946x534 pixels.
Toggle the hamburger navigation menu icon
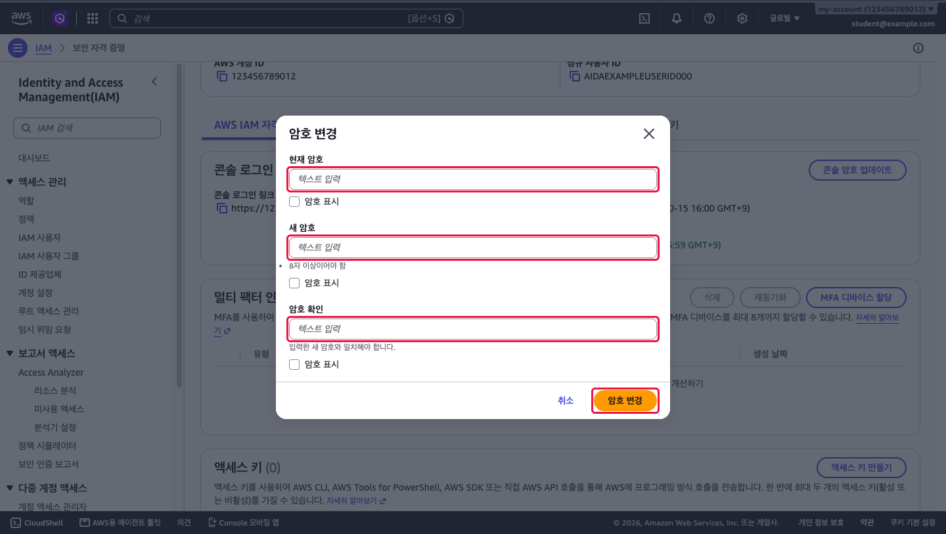pos(18,48)
